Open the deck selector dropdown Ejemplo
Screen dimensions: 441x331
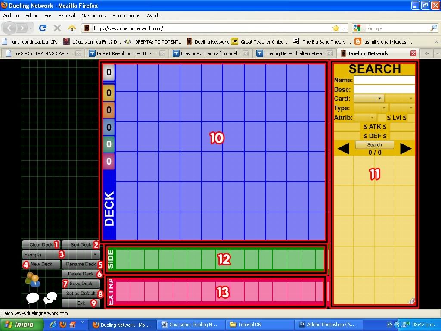click(61, 254)
